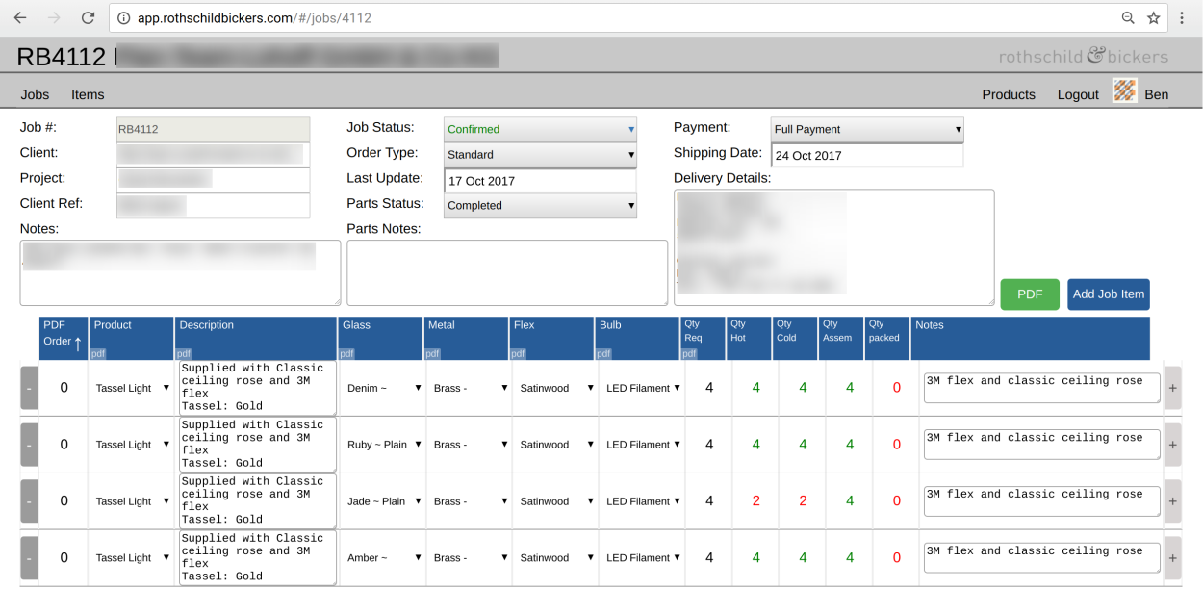This screenshot has width=1203, height=614.
Task: Click the zoom magnifier icon in address bar
Action: pyautogui.click(x=1128, y=18)
